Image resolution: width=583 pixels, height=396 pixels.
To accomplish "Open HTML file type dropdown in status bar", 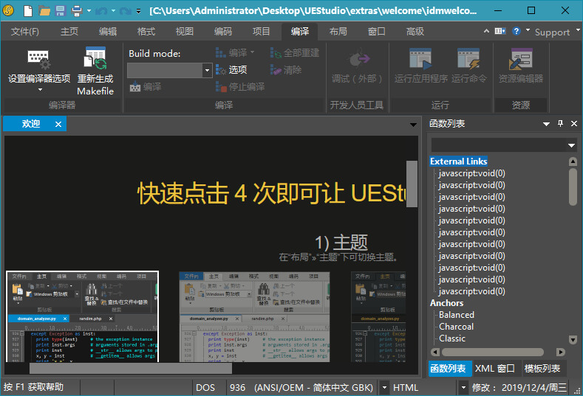I will pos(463,387).
